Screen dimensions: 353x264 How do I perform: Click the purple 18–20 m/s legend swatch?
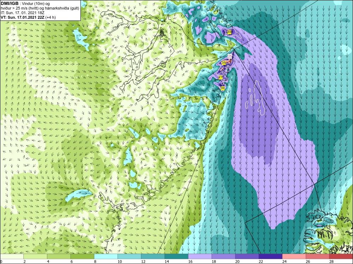point(223,256)
